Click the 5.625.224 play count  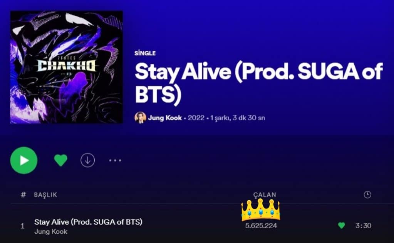(x=261, y=225)
